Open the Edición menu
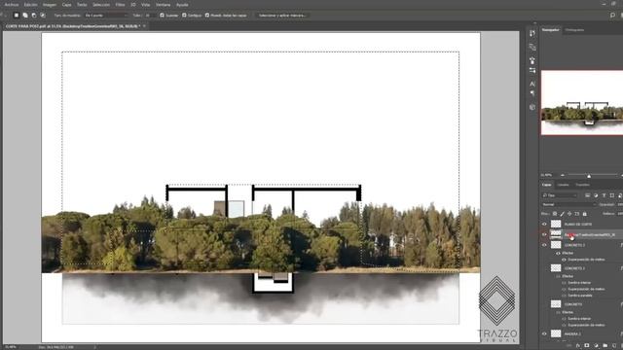623x350 pixels. [30, 5]
